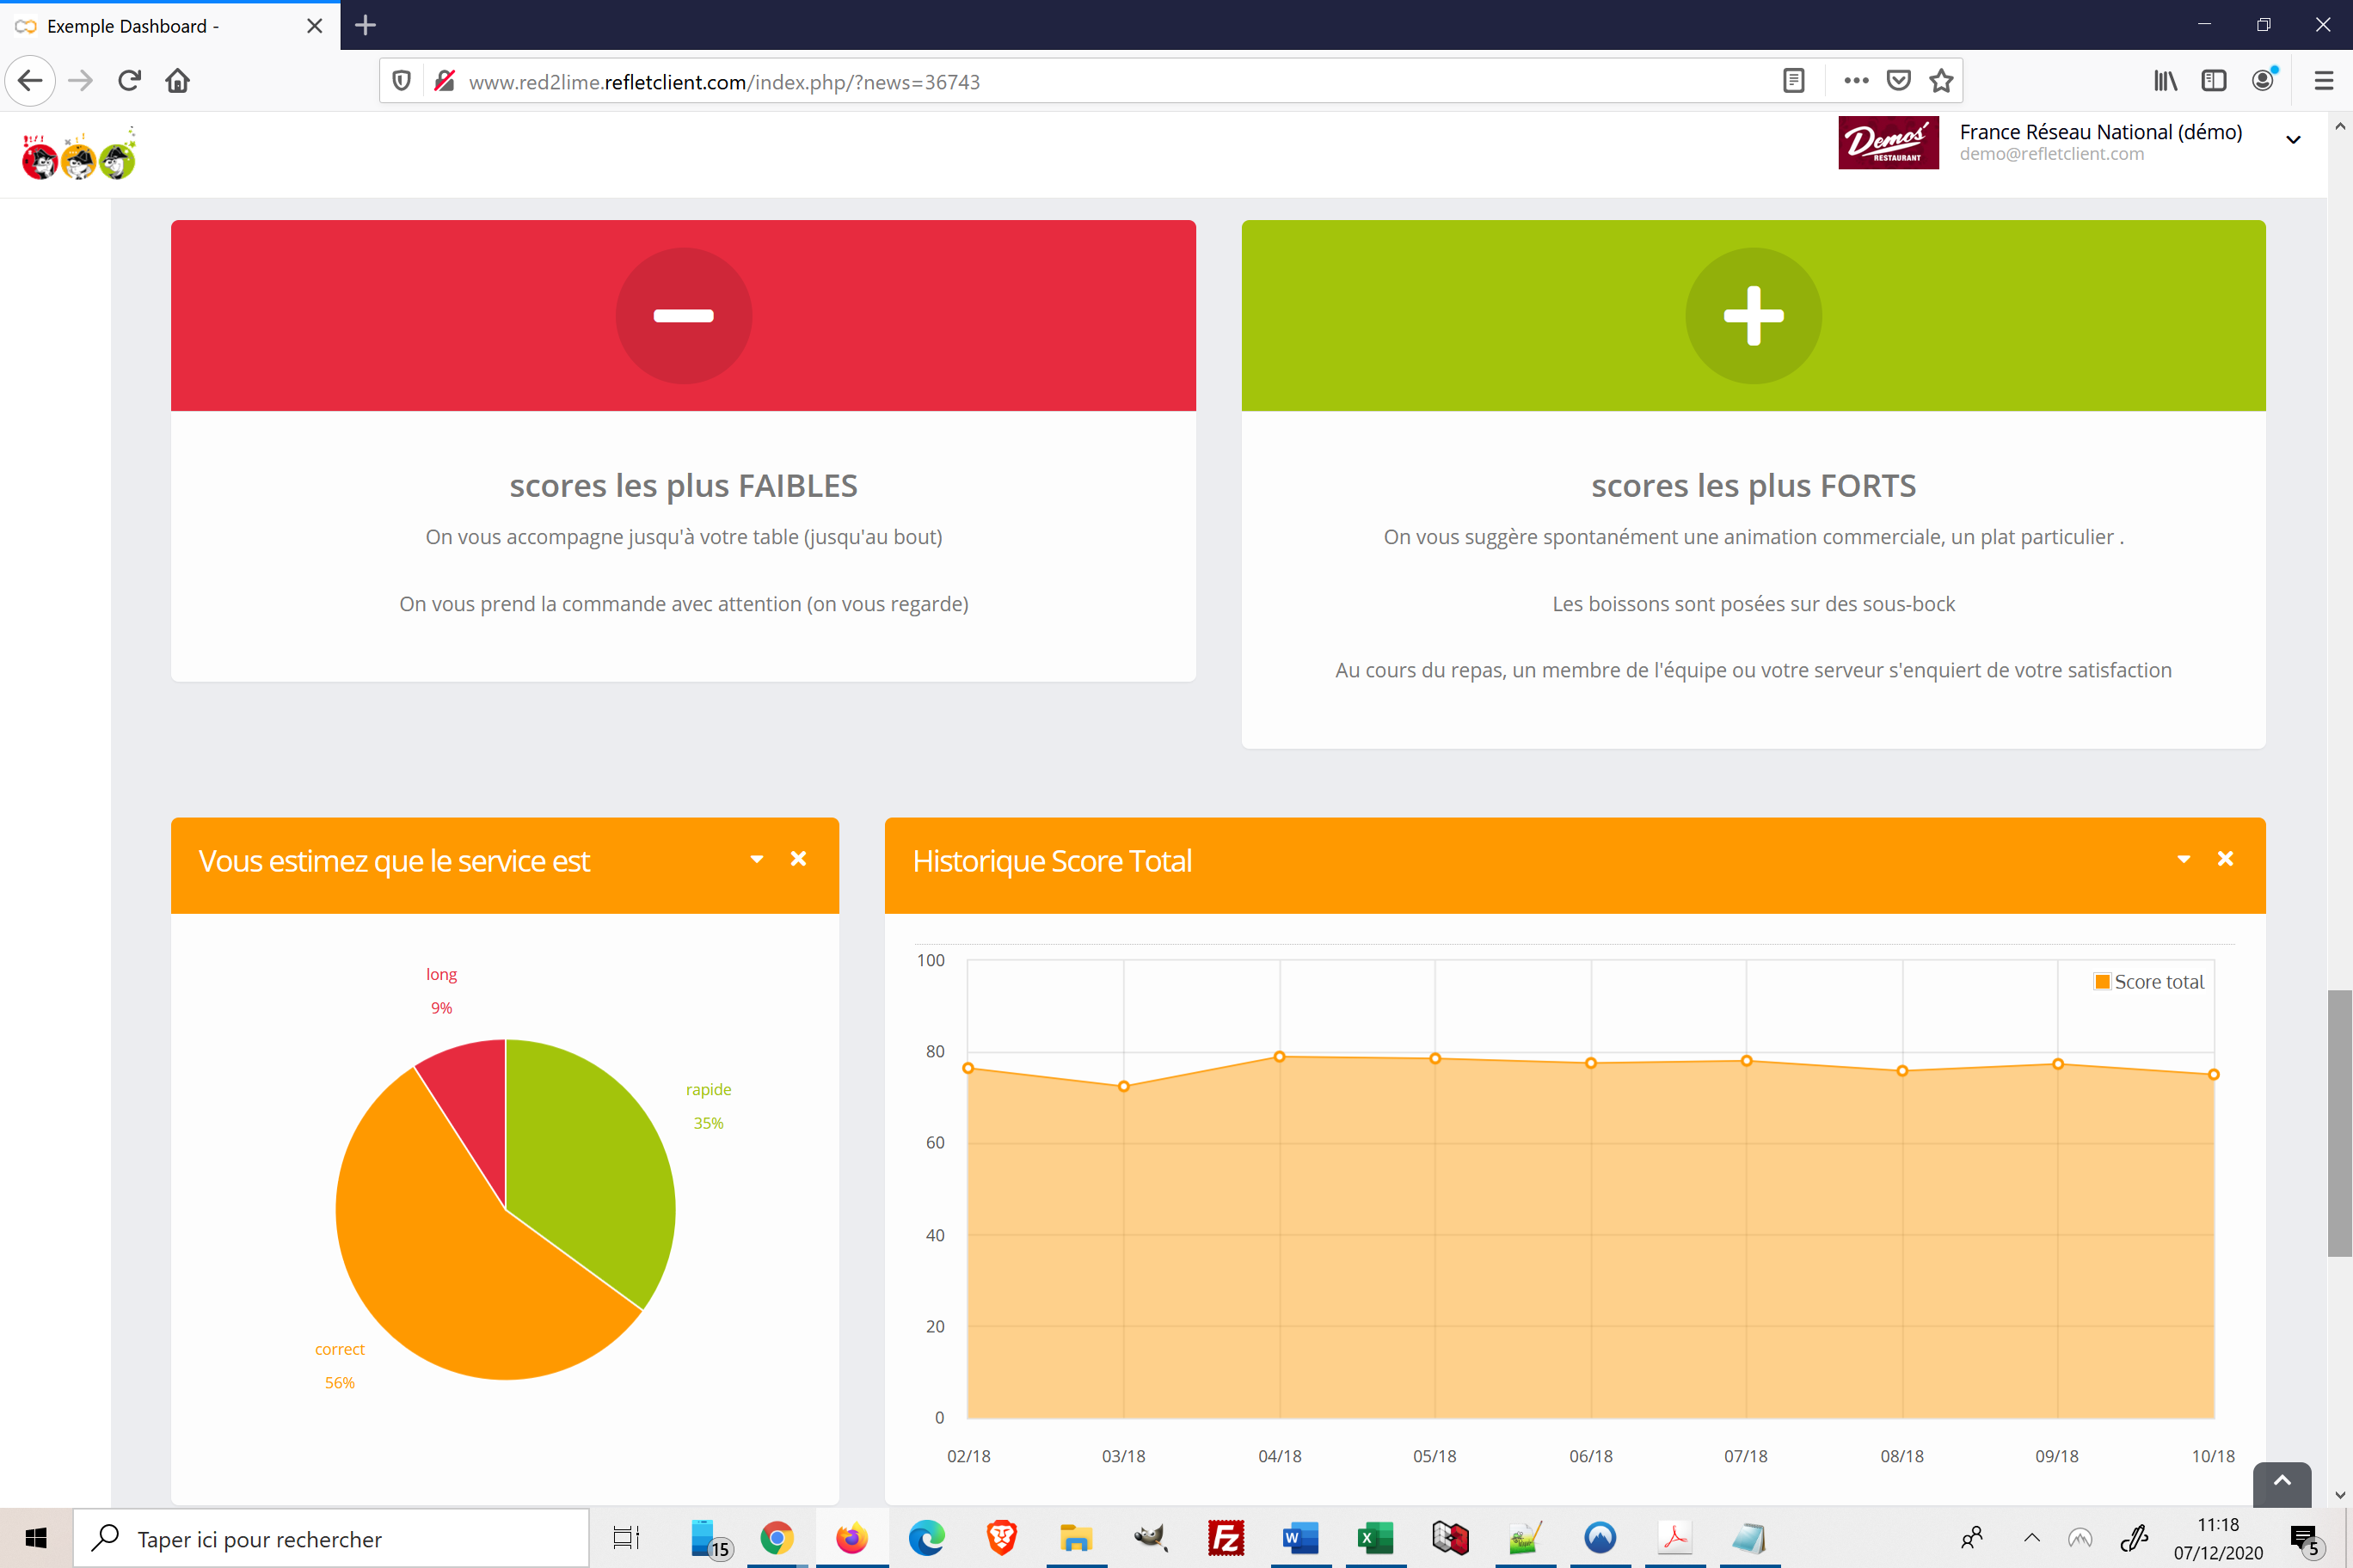Screen dimensions: 2353x1568
Task: Click the red minus circle icon
Action: [684, 316]
